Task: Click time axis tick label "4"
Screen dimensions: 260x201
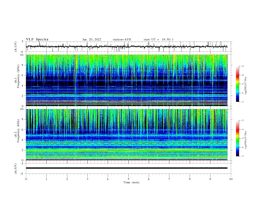Action: [x=108, y=179]
